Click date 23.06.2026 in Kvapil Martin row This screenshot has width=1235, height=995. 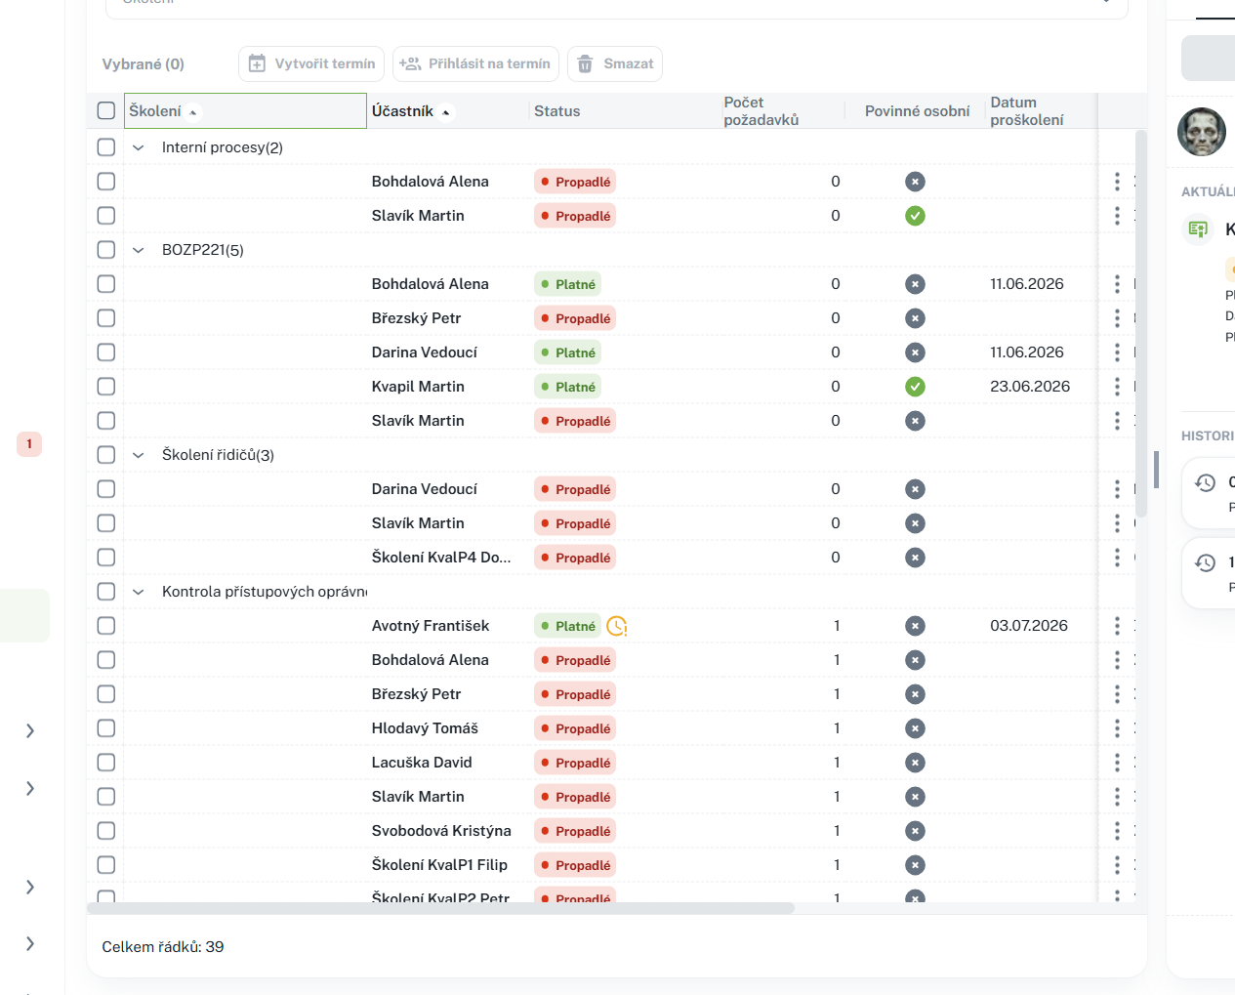1030,387
